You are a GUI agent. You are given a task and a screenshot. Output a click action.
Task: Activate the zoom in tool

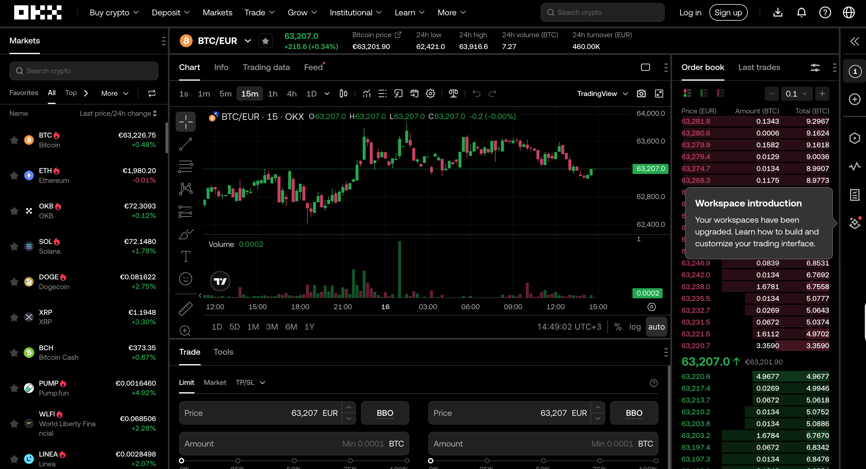[x=185, y=330]
